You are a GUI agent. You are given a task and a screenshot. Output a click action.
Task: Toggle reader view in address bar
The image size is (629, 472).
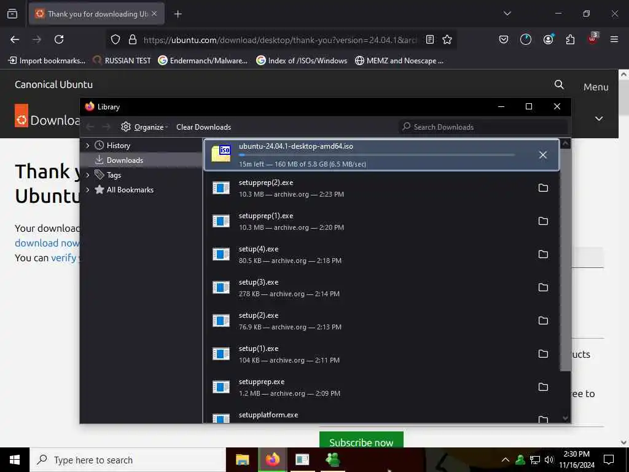coord(429,39)
